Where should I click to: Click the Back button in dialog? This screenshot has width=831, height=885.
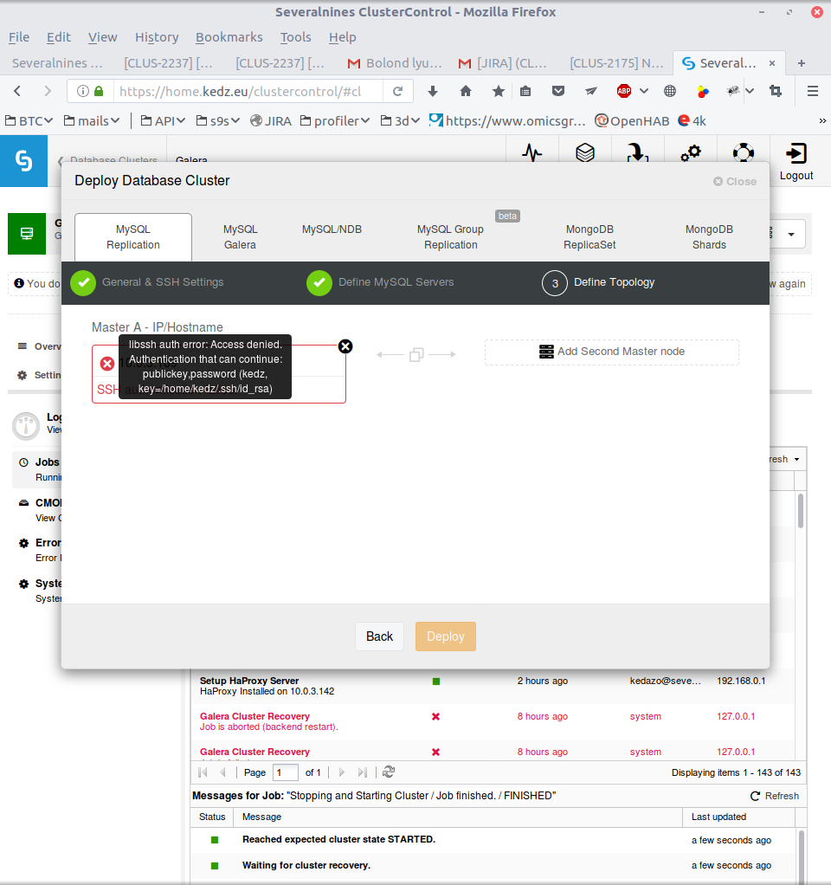tap(380, 636)
